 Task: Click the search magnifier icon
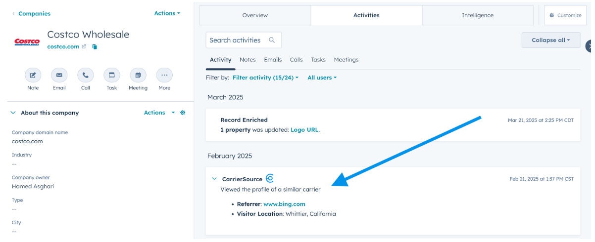[272, 40]
